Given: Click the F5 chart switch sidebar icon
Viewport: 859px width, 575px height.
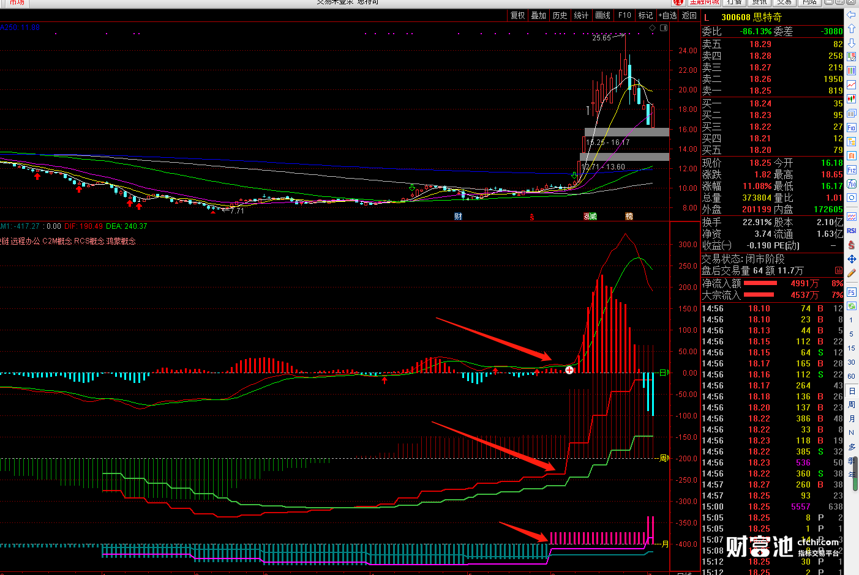Looking at the screenshot, I should coord(852,292).
